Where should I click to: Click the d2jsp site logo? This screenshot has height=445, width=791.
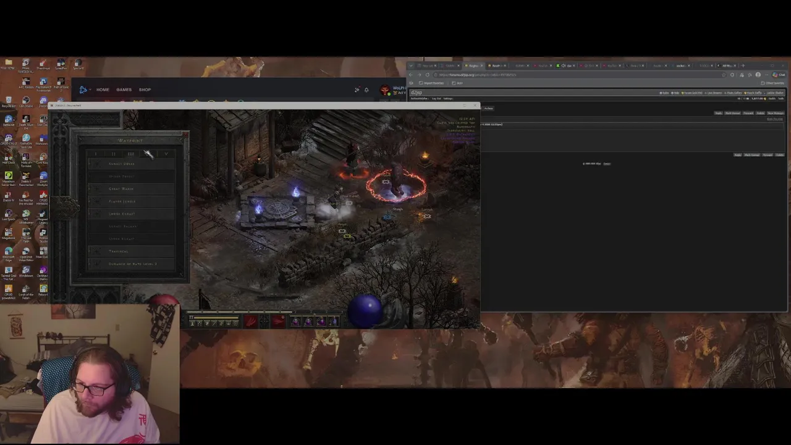[417, 93]
